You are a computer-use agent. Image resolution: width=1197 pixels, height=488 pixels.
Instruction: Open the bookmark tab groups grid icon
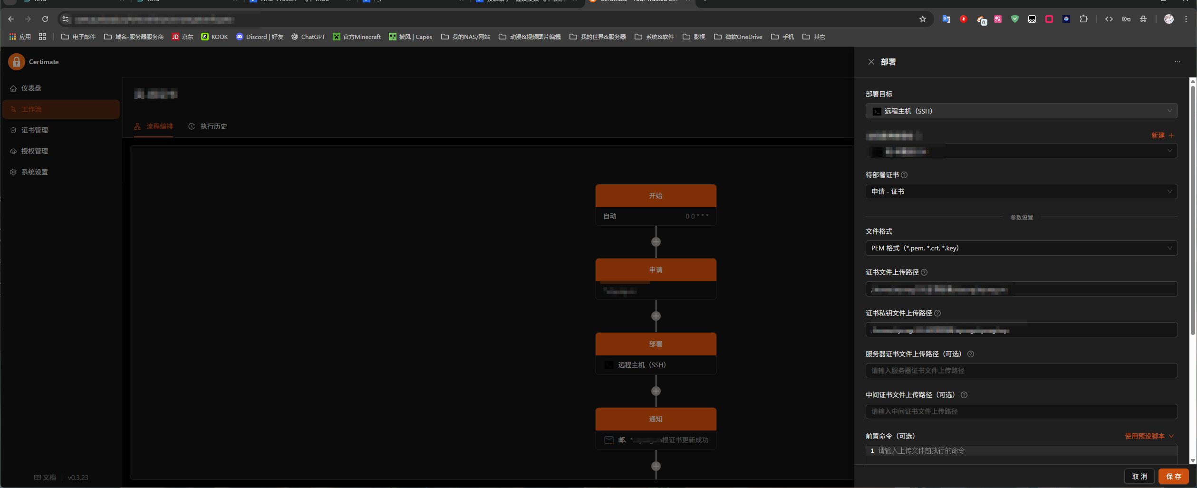[x=42, y=37]
